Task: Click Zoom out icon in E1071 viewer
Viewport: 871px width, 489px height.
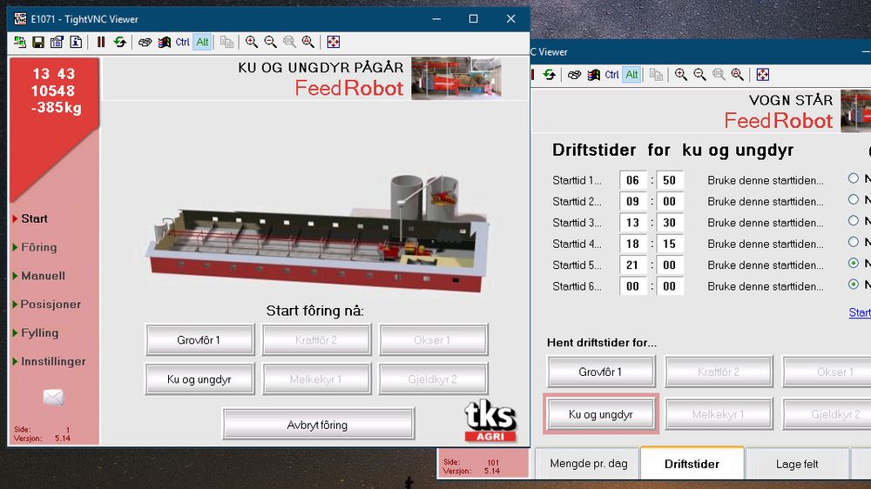Action: (271, 42)
